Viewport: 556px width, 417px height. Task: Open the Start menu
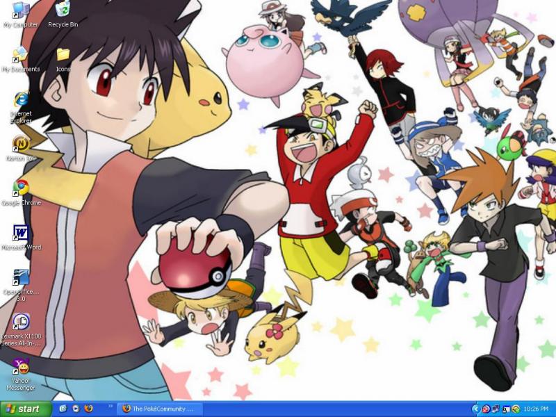pos(26,409)
